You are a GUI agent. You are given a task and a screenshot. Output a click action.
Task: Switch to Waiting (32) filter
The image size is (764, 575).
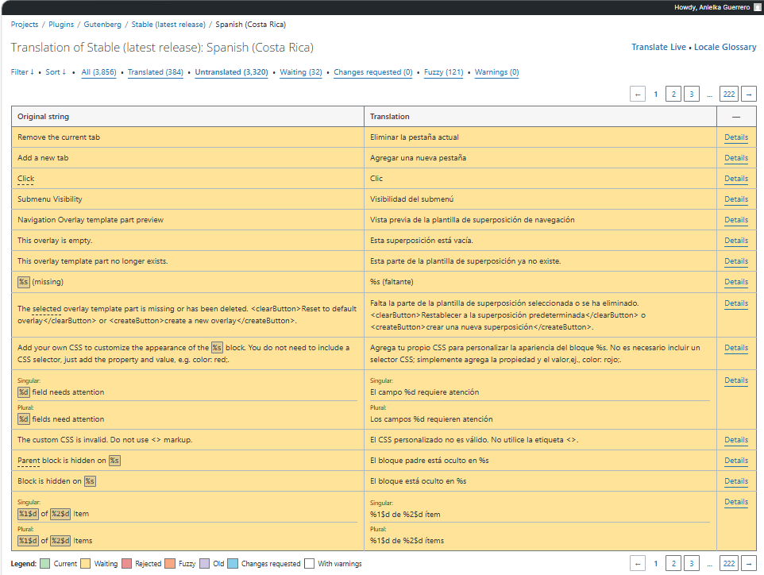300,72
